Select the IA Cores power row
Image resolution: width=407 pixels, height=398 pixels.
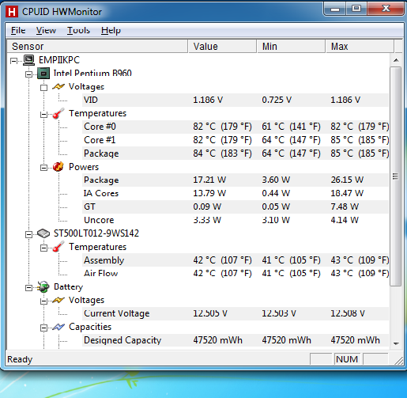(236, 193)
